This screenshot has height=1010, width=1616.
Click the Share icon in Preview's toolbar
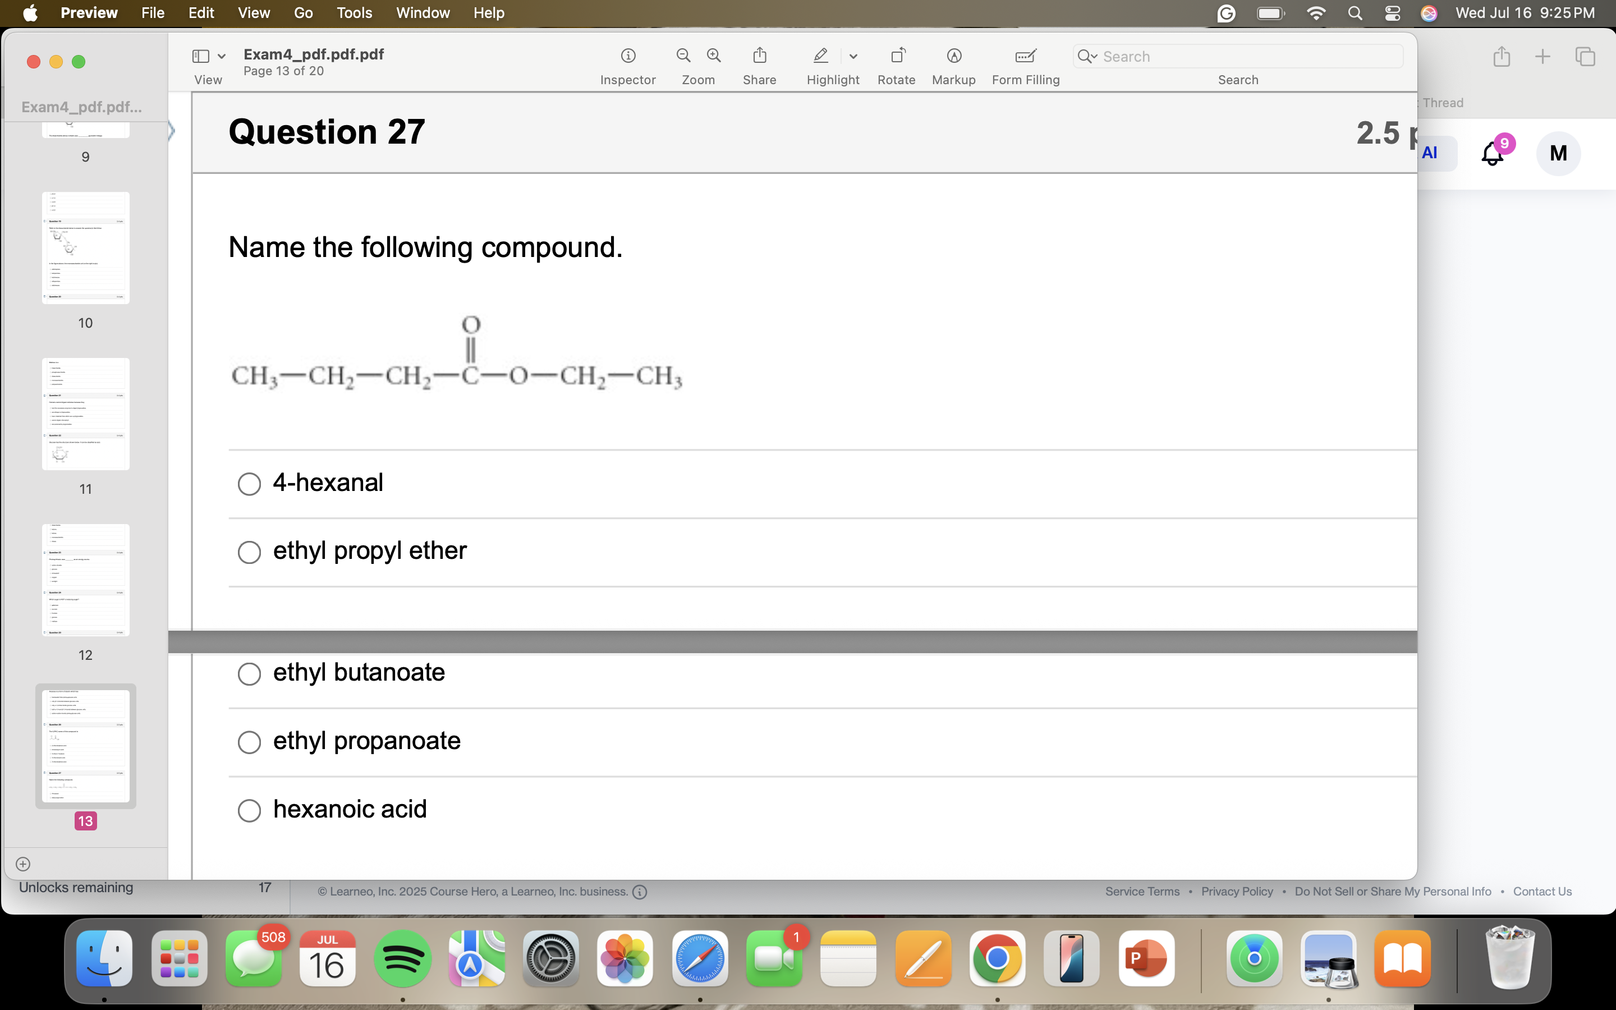point(759,56)
